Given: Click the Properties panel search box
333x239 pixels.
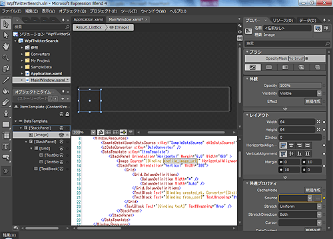Looking at the screenshot, I should 288,44.
